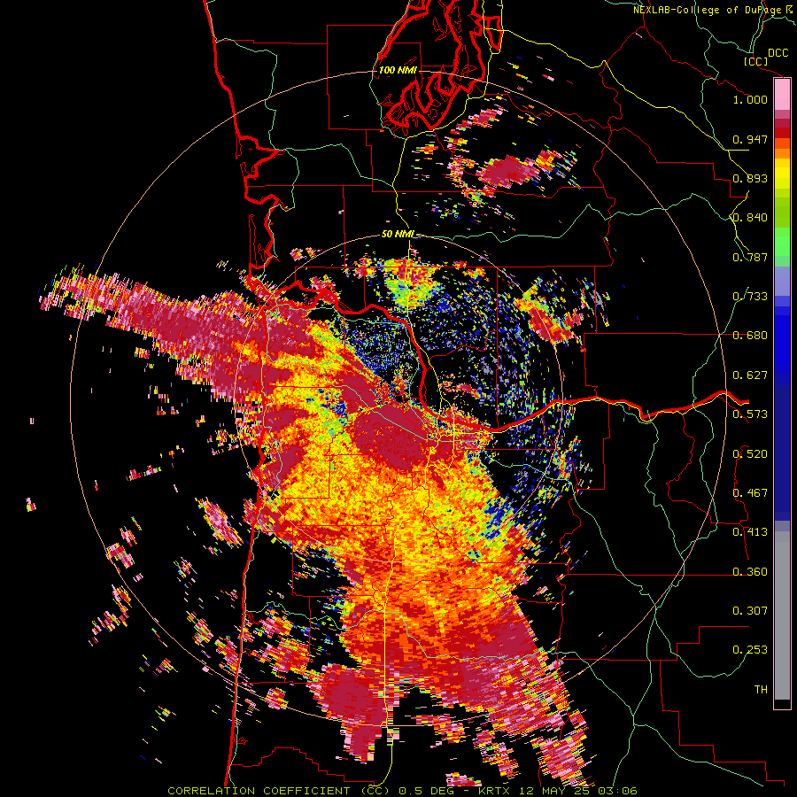Click the 0.307 value on the color scale

point(750,611)
